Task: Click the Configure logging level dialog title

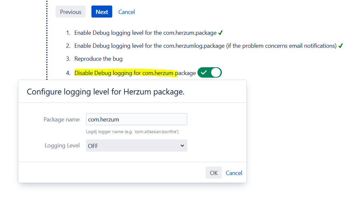Action: tap(106, 92)
